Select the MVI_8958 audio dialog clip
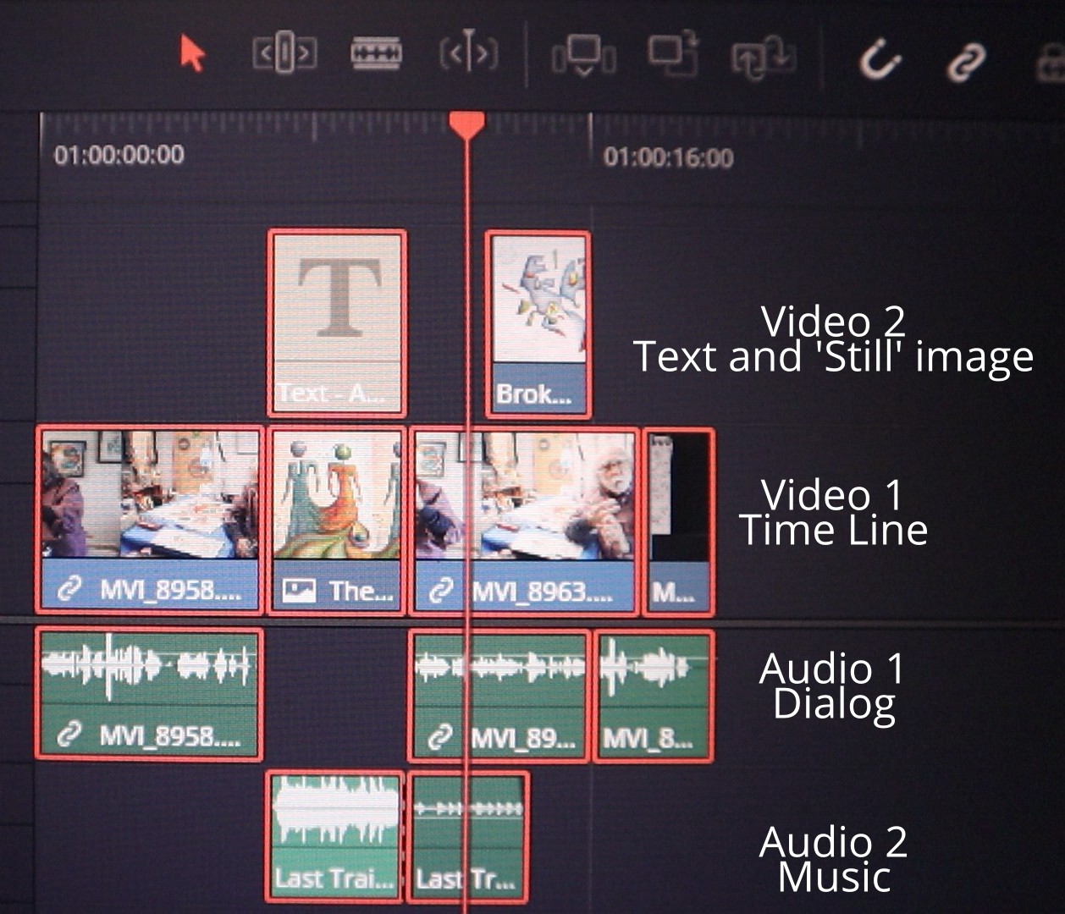The width and height of the screenshot is (1065, 914). coord(149,694)
